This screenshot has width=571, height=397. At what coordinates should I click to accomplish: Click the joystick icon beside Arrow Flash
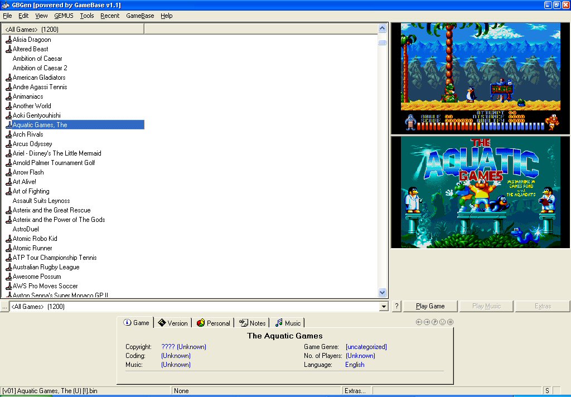(x=9, y=172)
